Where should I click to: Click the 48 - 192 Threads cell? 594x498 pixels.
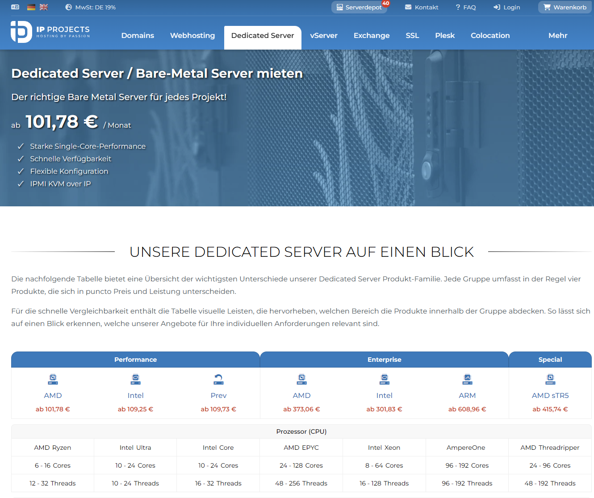[550, 483]
